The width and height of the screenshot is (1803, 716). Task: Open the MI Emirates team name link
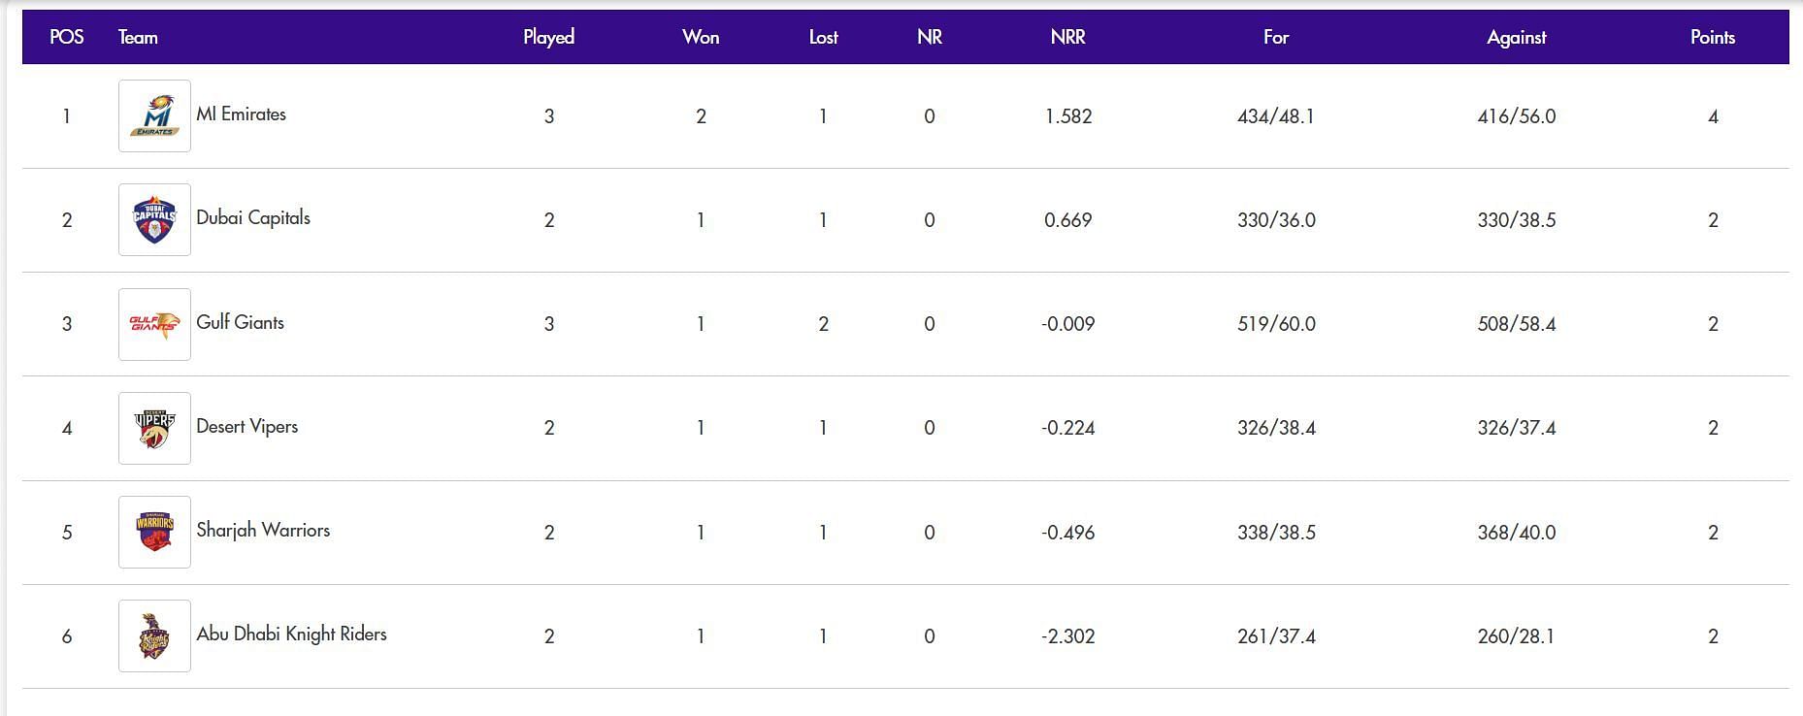[241, 114]
